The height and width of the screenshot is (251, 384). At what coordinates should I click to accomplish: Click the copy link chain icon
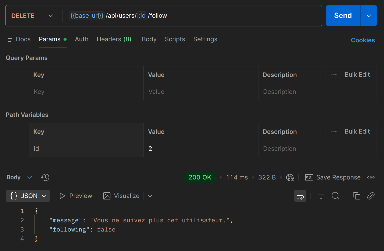[371, 196]
